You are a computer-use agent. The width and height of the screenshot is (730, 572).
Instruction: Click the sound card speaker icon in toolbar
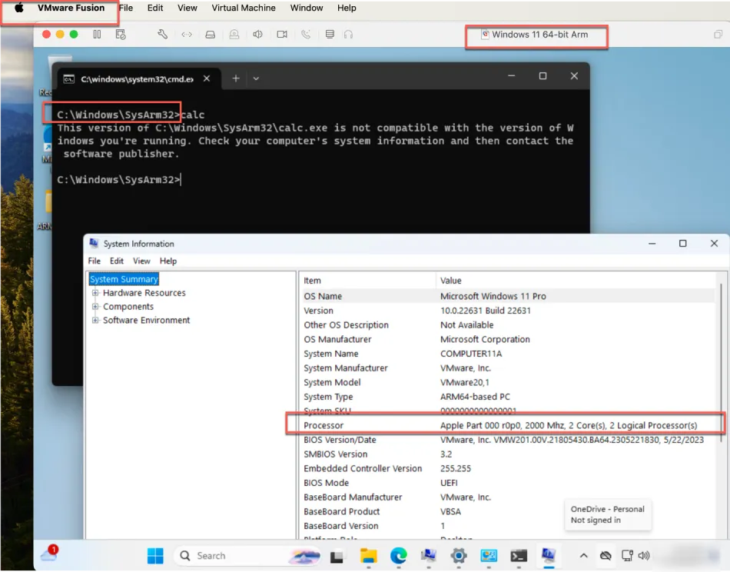(257, 35)
